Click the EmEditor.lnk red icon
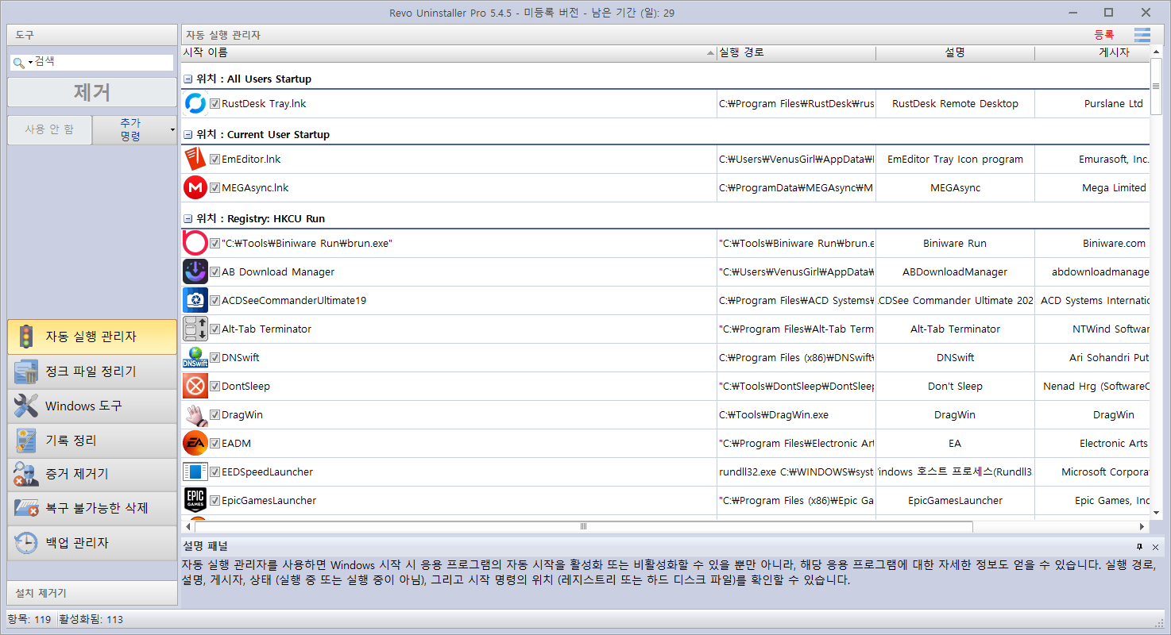Viewport: 1171px width, 635px height. coord(195,160)
